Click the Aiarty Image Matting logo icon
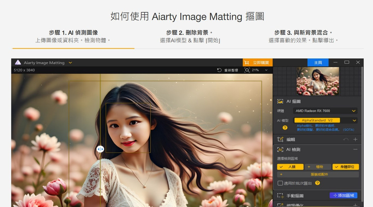Image resolution: width=373 pixels, height=207 pixels. 18,62
